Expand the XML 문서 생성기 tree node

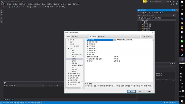[x=69, y=76]
